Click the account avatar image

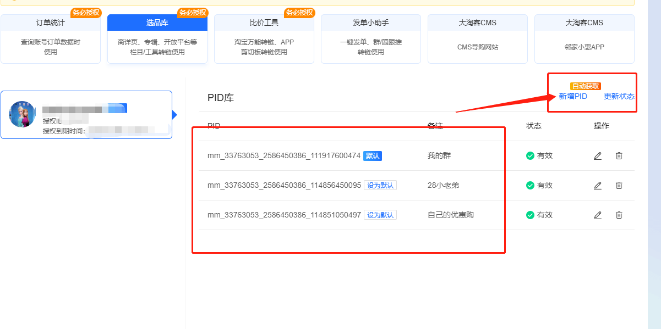(23, 114)
